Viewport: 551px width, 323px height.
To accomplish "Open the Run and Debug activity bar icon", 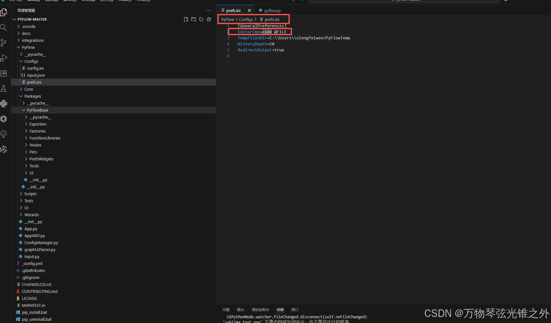I will [4, 58].
